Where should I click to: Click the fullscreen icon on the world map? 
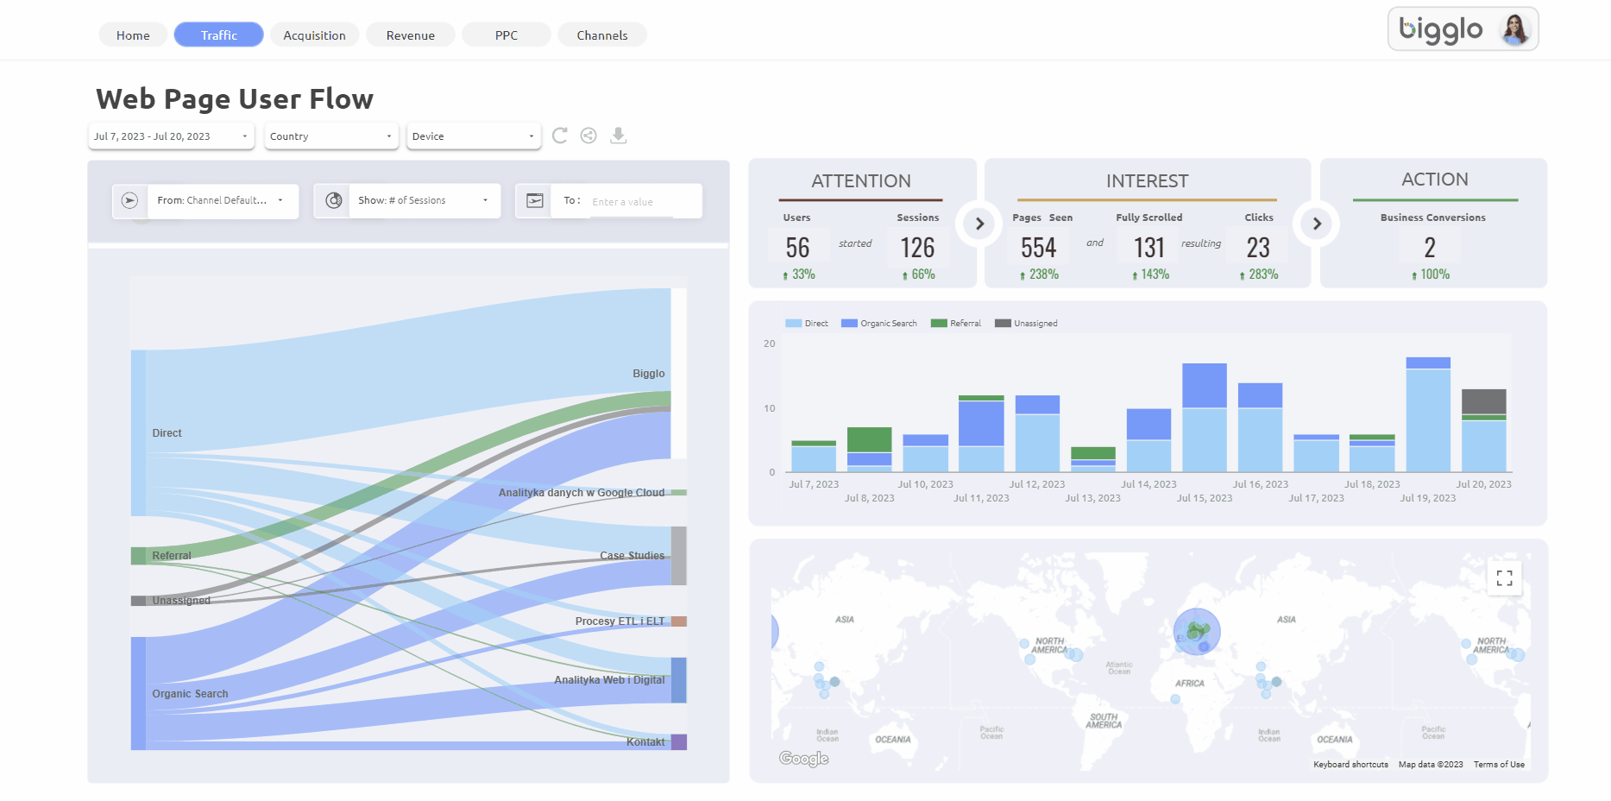(x=1504, y=578)
